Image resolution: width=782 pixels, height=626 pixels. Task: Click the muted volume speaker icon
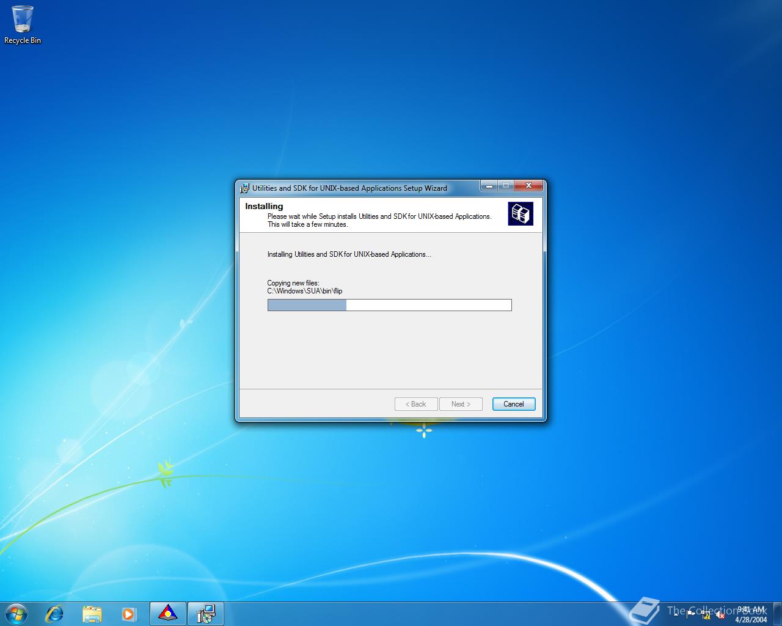click(720, 614)
